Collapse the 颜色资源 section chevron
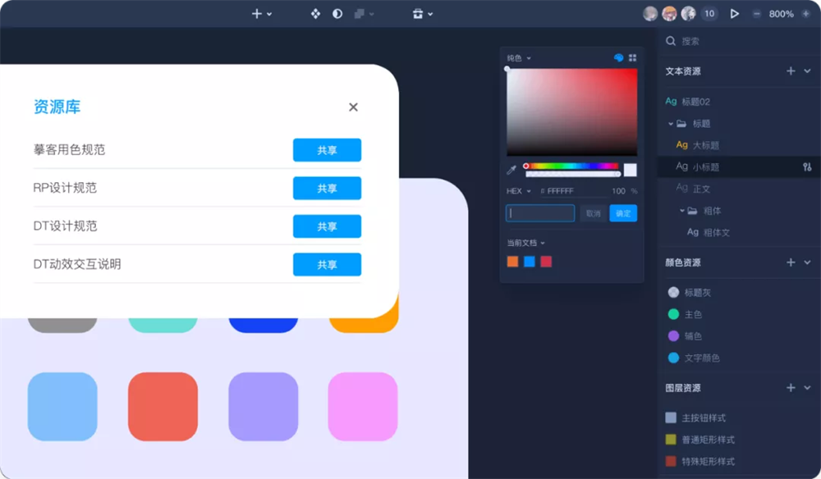Viewport: 821px width, 479px height. 807,262
